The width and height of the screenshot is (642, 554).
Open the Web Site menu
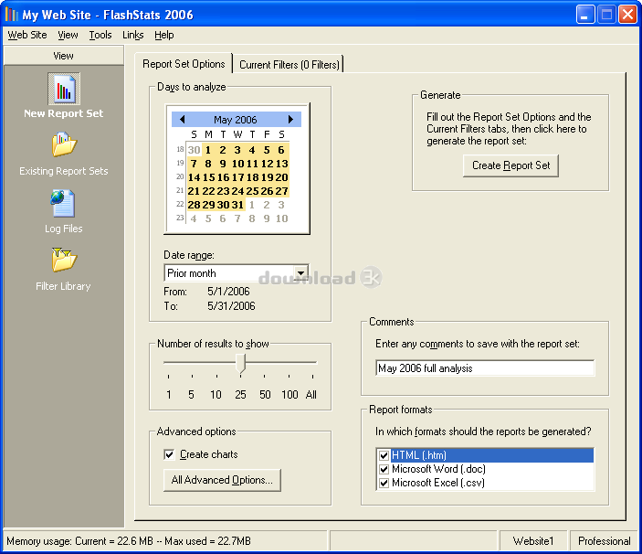coord(27,35)
